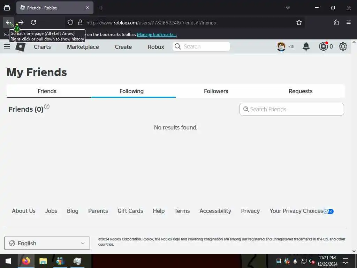Open the Accessibility footer link

coord(215,211)
